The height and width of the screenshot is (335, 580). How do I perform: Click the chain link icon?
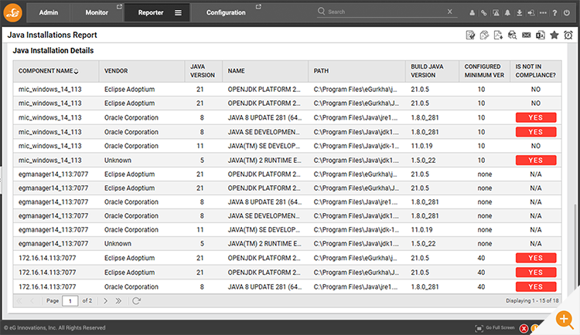(484, 13)
